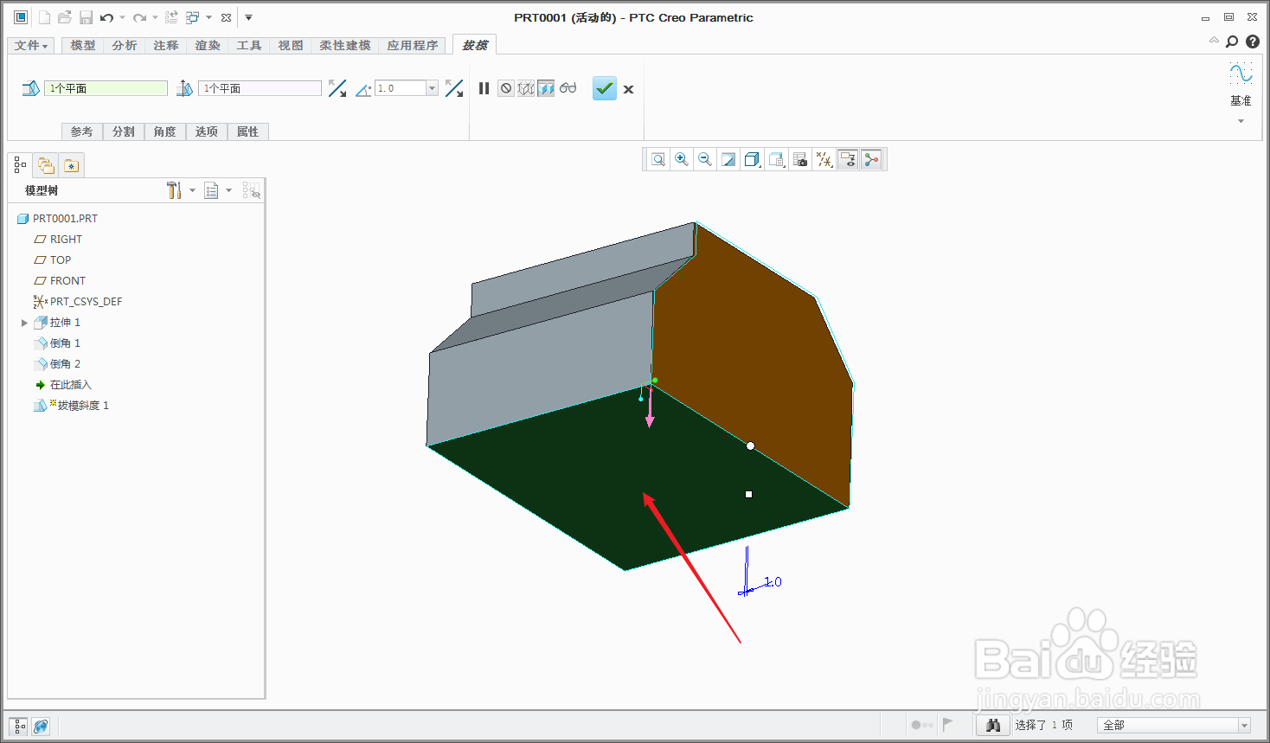Click the window switch icon in the quick access toolbar
Image resolution: width=1270 pixels, height=743 pixels.
[193, 17]
